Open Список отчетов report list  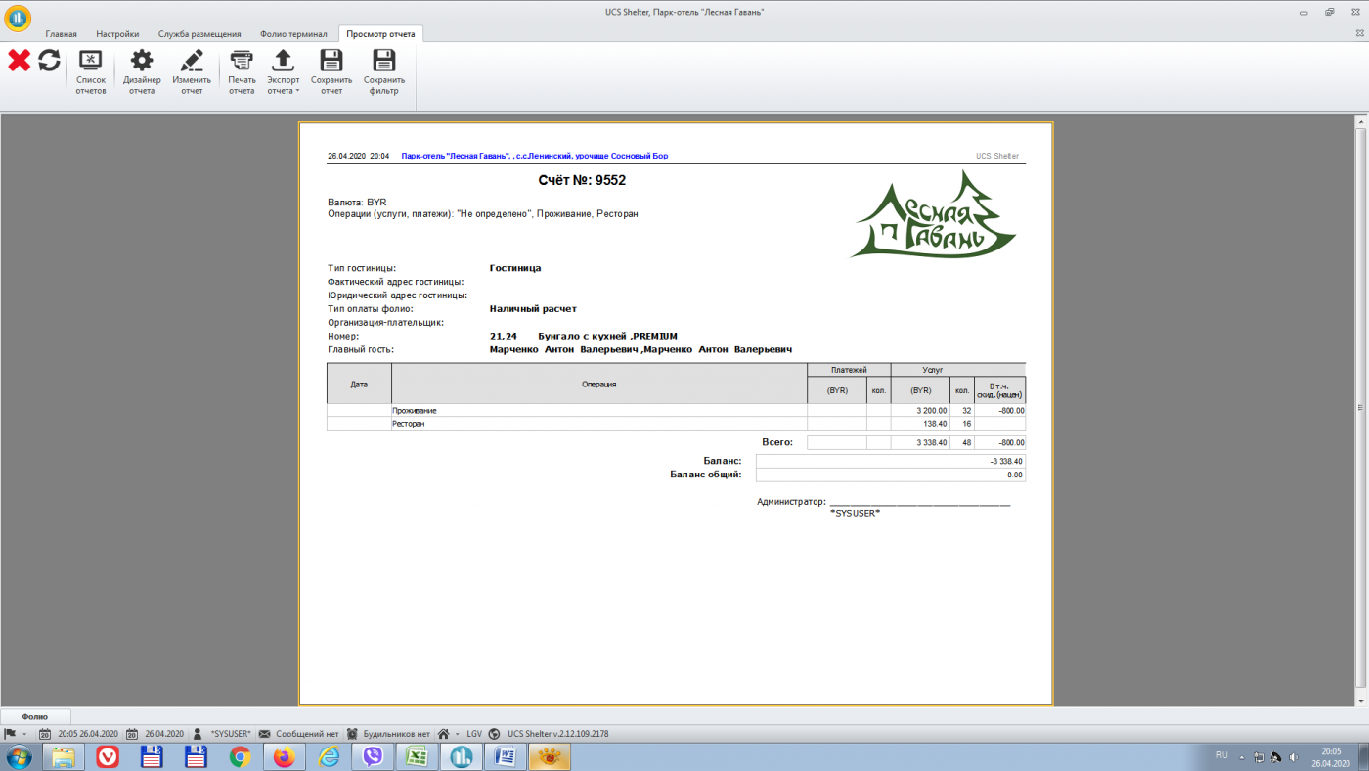[x=90, y=71]
